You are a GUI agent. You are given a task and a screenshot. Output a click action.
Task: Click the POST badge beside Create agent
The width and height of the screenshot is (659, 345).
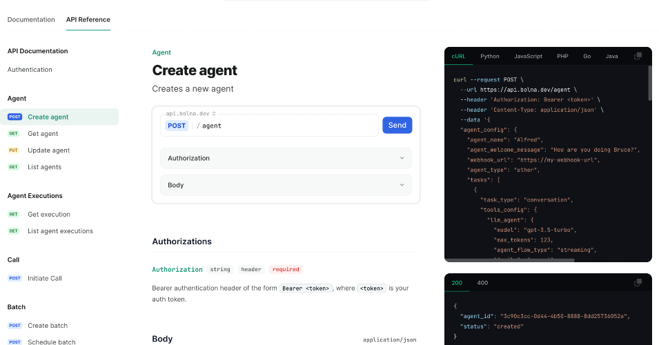(x=14, y=117)
